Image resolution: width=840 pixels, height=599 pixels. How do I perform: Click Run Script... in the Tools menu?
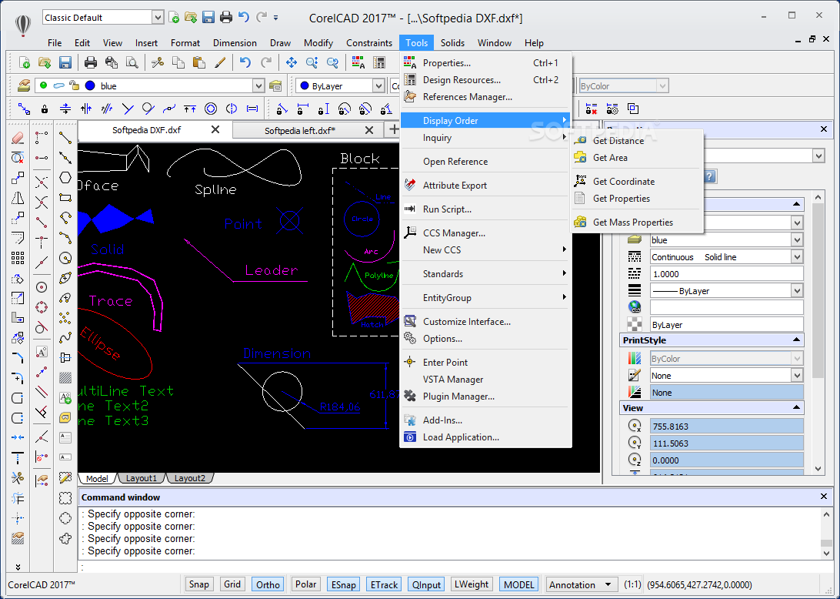[486, 209]
